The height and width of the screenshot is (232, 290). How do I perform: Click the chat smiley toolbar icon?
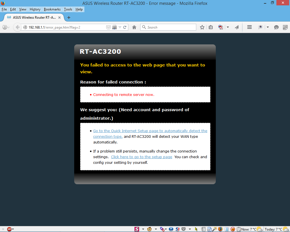click(x=276, y=27)
